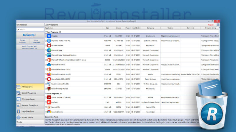Collapse the New Programs: 12 group

[x=46, y=32]
